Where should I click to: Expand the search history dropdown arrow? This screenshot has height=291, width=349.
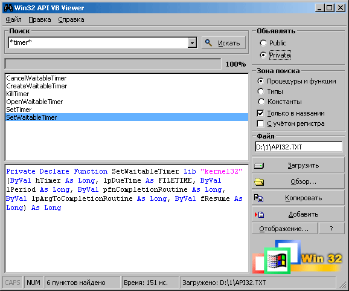click(192, 42)
